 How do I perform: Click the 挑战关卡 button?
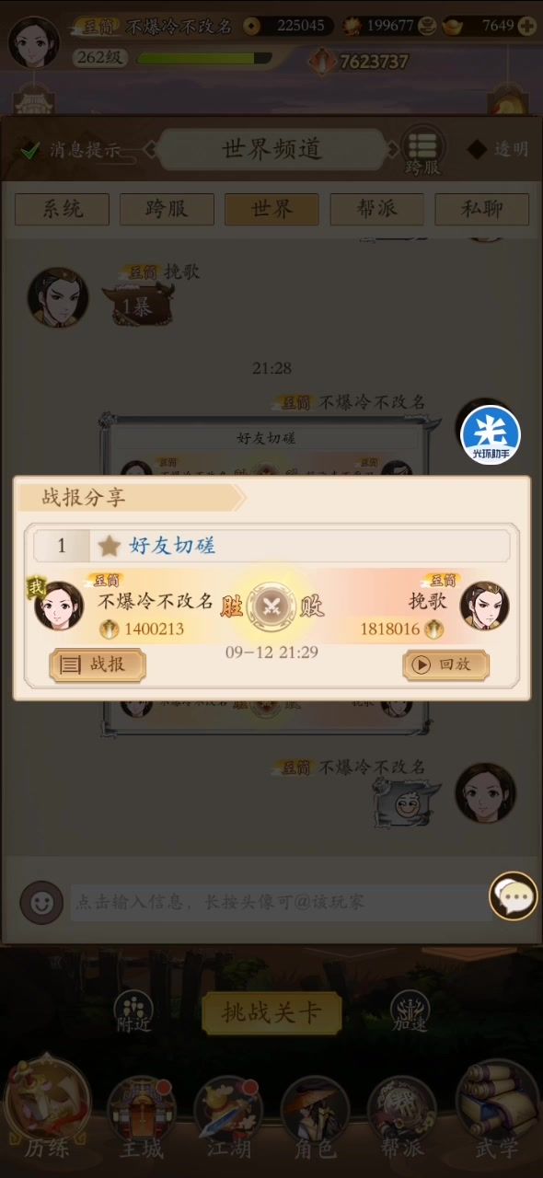pos(271,1013)
